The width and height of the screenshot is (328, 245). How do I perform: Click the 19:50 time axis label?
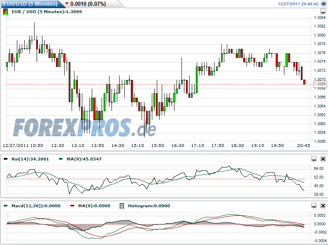[278, 146]
